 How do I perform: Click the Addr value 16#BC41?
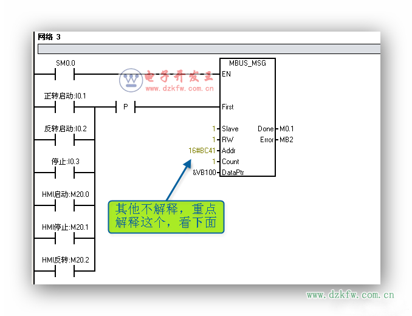point(202,151)
